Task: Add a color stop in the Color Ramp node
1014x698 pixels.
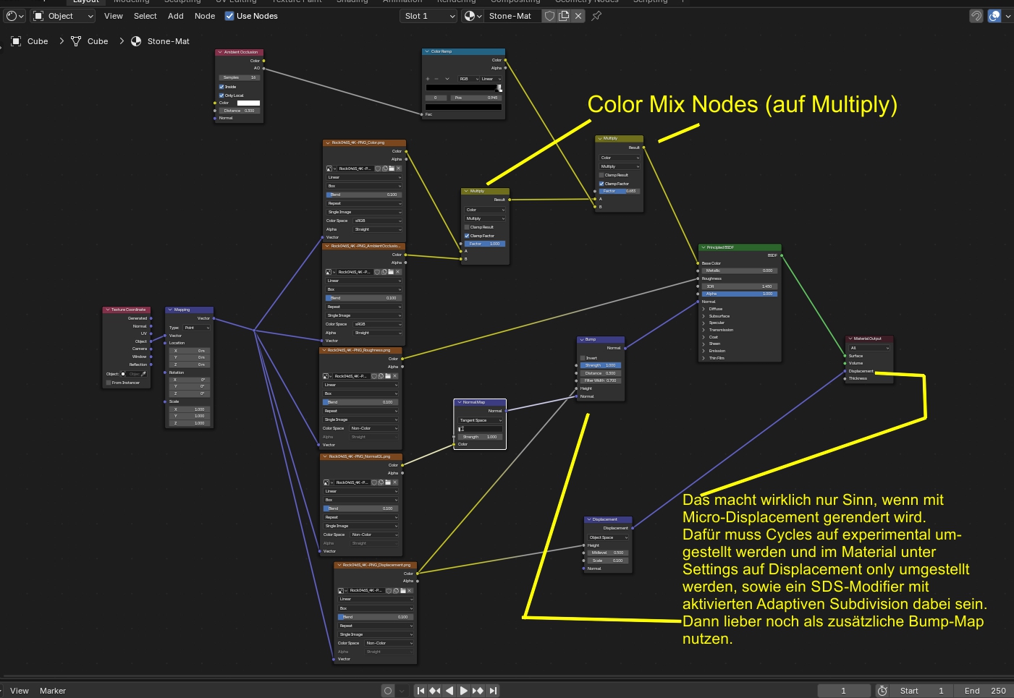Action: click(x=428, y=79)
